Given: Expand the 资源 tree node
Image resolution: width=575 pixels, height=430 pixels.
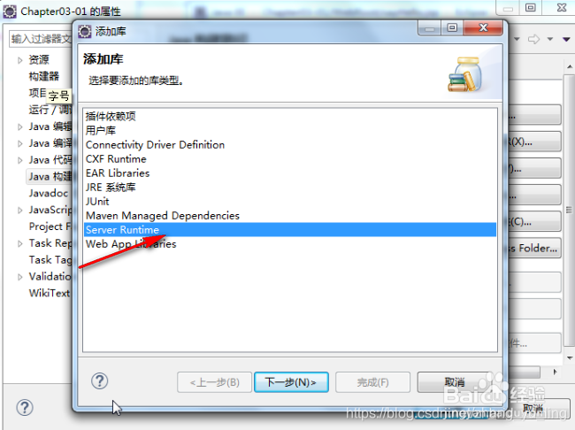Looking at the screenshot, I should pos(19,60).
